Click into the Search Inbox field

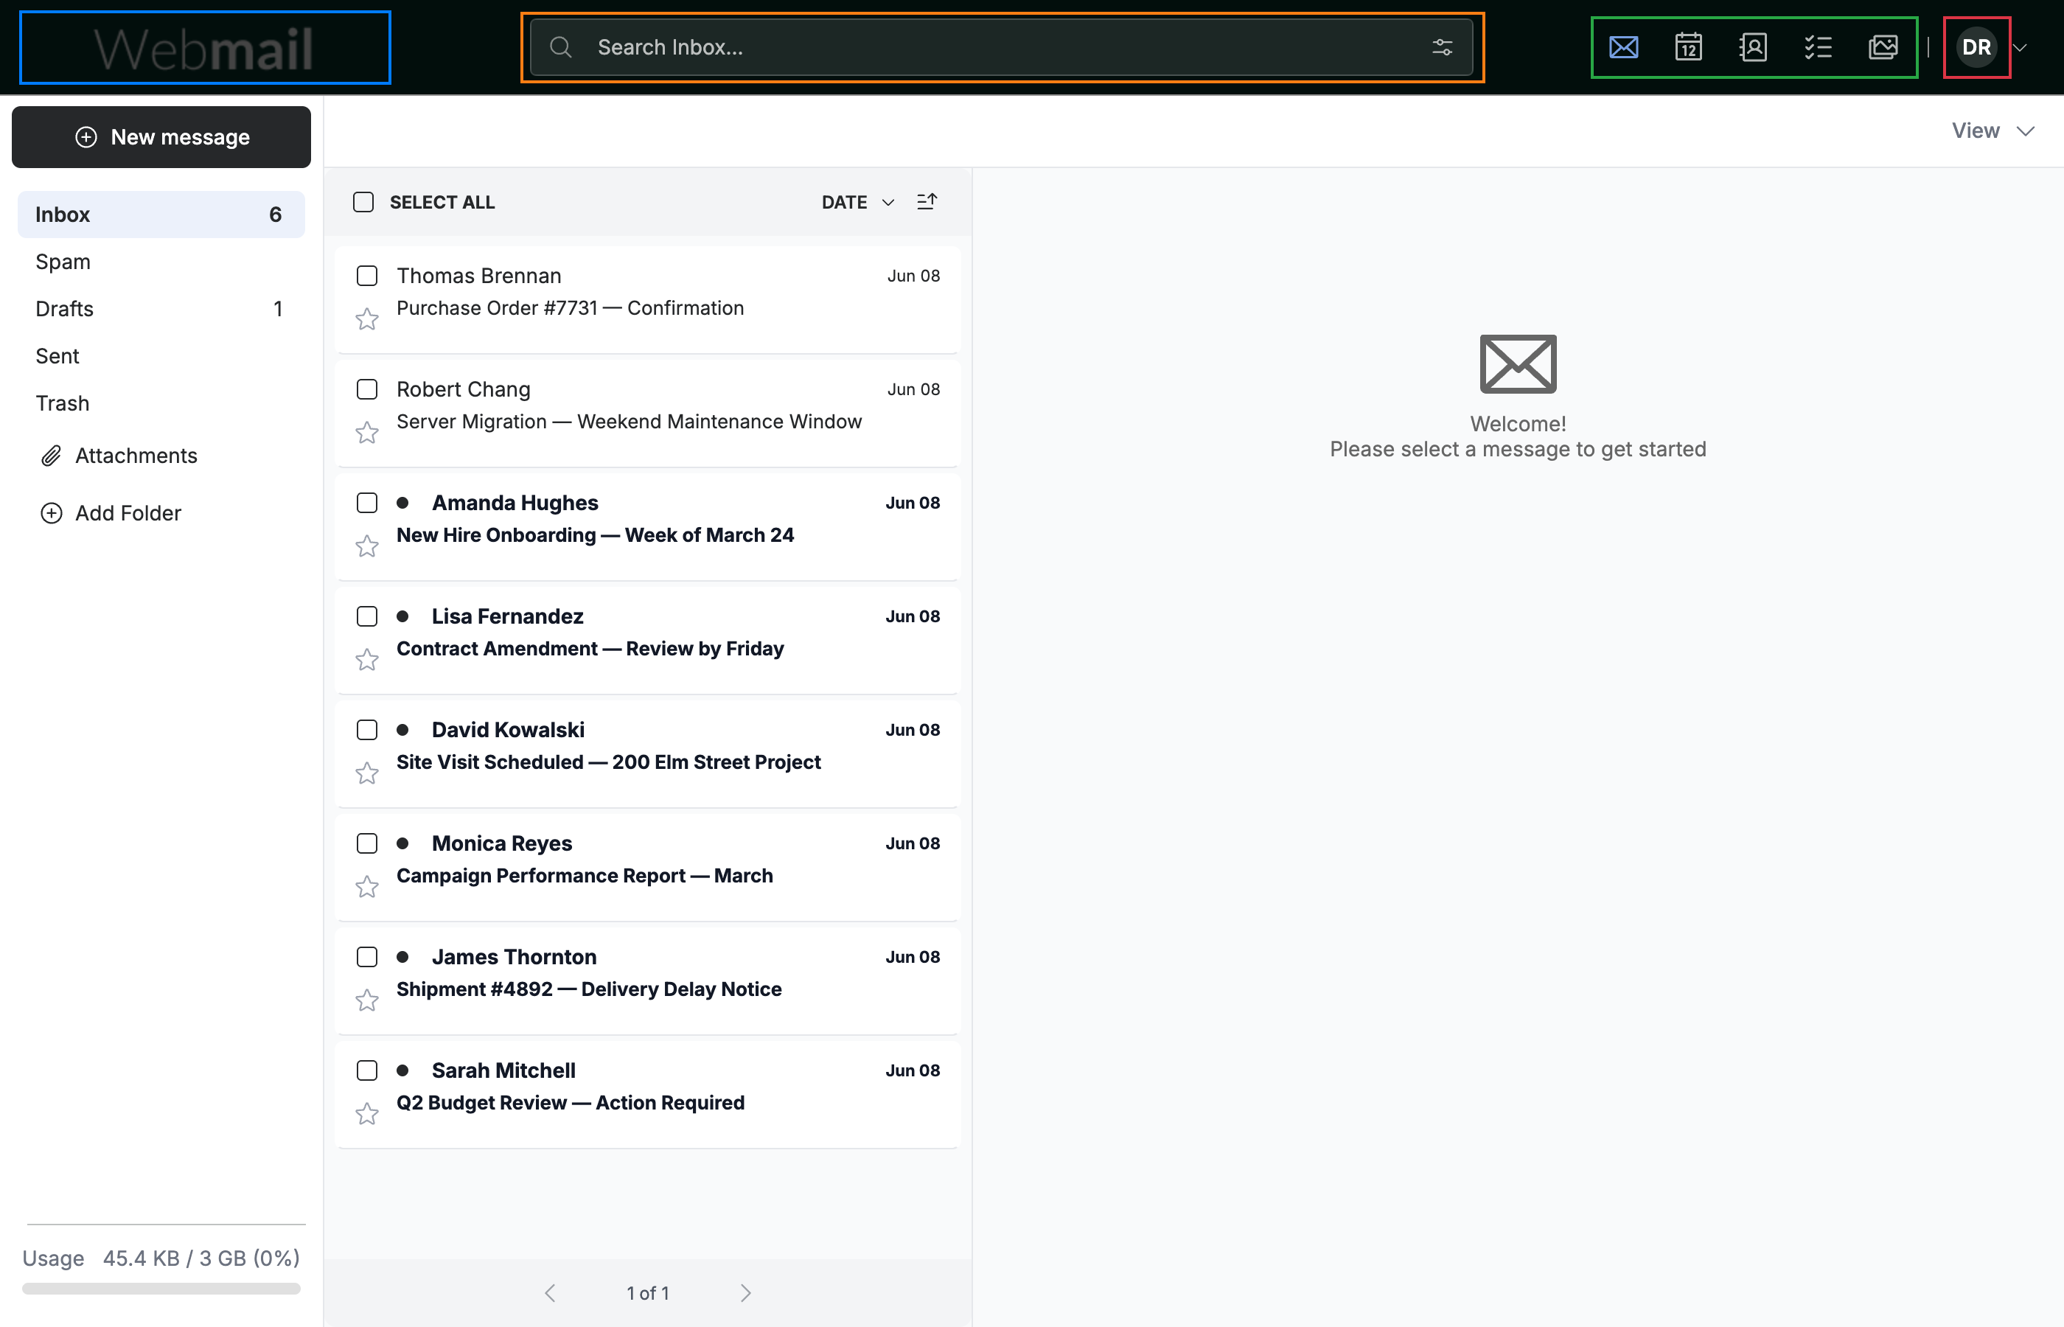pyautogui.click(x=1001, y=47)
